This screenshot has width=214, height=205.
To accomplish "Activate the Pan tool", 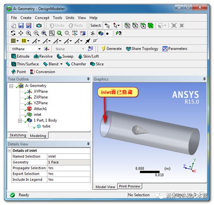I will tap(21, 33).
